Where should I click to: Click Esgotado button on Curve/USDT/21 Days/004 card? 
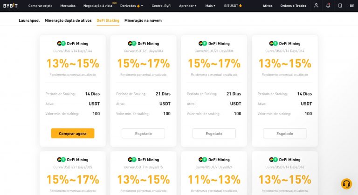pos(214,133)
